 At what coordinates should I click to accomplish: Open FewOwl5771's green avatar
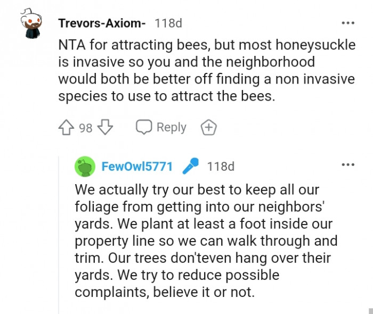click(x=85, y=167)
